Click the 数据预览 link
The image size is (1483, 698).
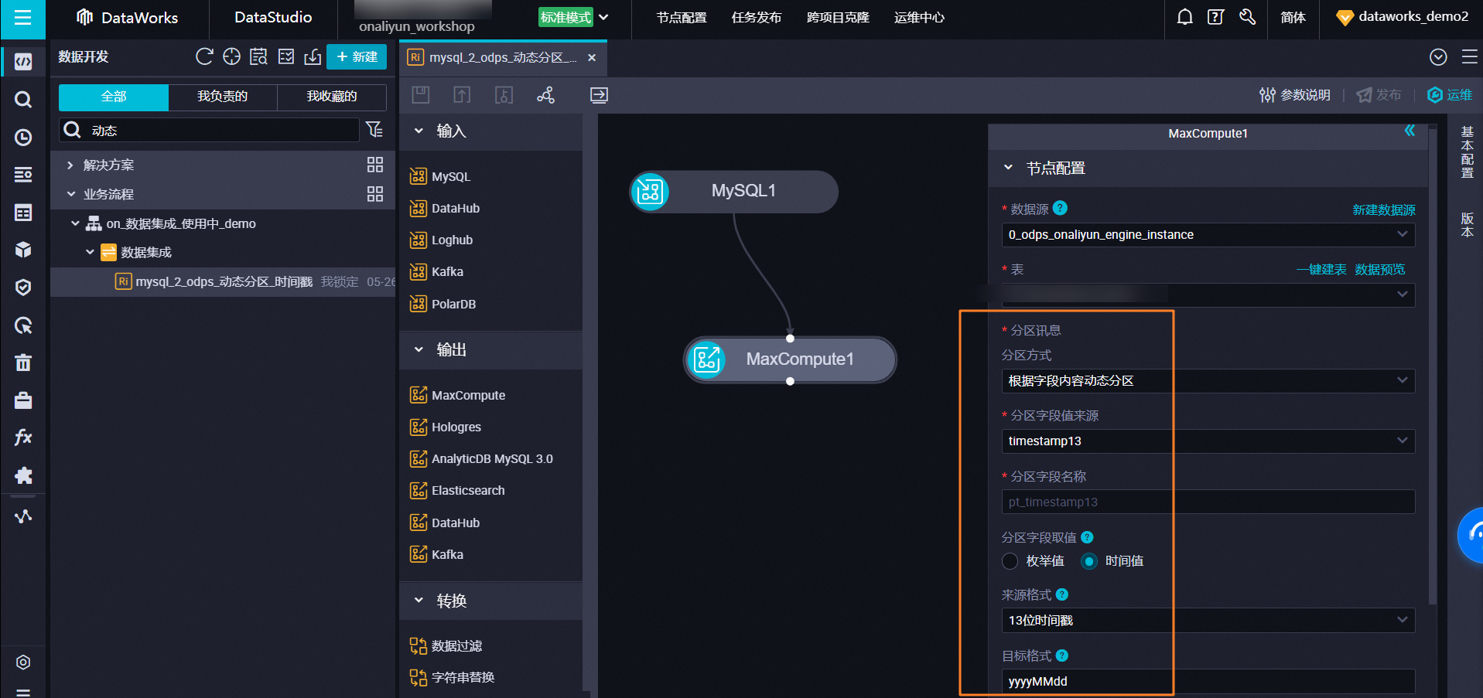click(x=1380, y=269)
